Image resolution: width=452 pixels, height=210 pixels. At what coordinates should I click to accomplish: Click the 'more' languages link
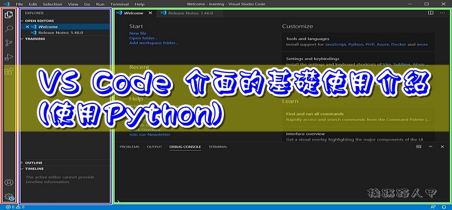(423, 45)
